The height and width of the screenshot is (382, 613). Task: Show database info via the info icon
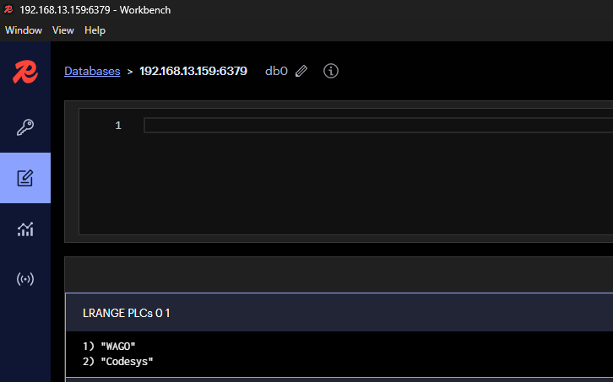(x=331, y=71)
